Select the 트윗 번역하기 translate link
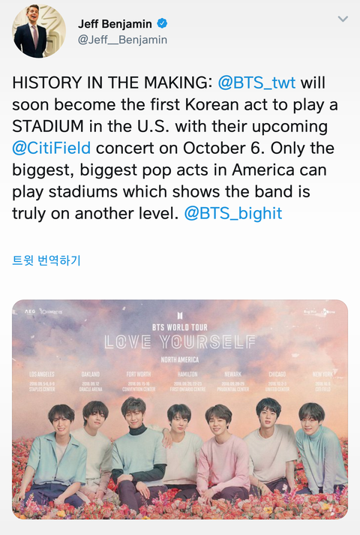 46,260
